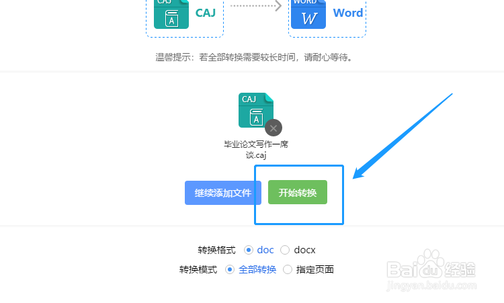Click the file name 毕业论文写作一席谈.caj

[256, 149]
